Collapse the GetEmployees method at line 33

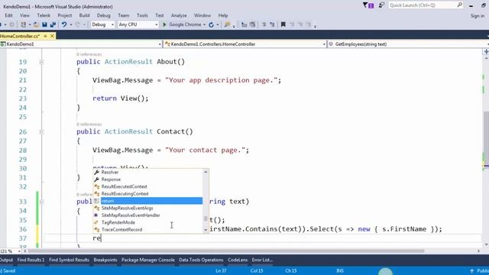pos(41,202)
